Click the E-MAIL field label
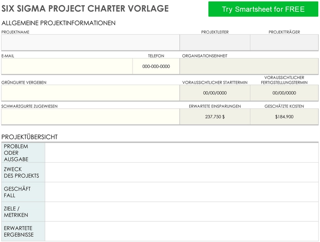320x242 pixels. (x=8, y=56)
